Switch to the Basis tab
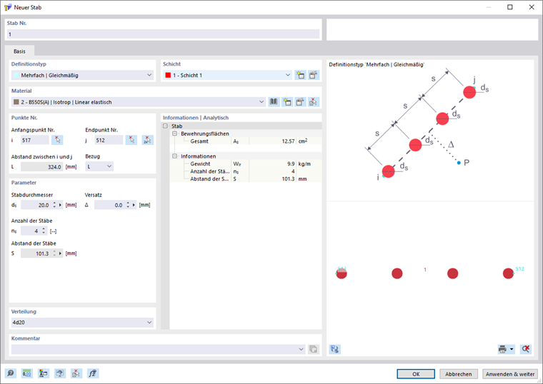Viewport: 543px width, 384px height. 19,51
